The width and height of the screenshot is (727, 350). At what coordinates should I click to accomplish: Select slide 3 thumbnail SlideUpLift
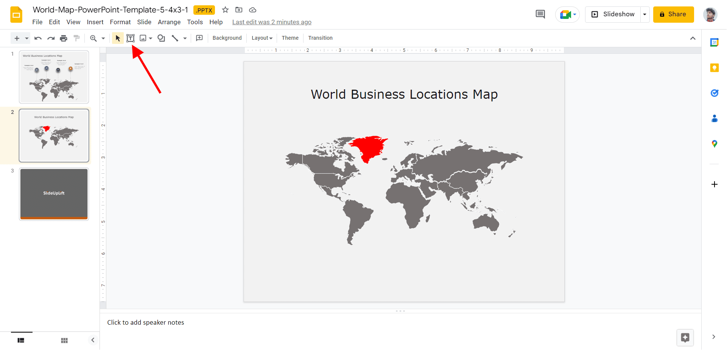[x=54, y=194]
